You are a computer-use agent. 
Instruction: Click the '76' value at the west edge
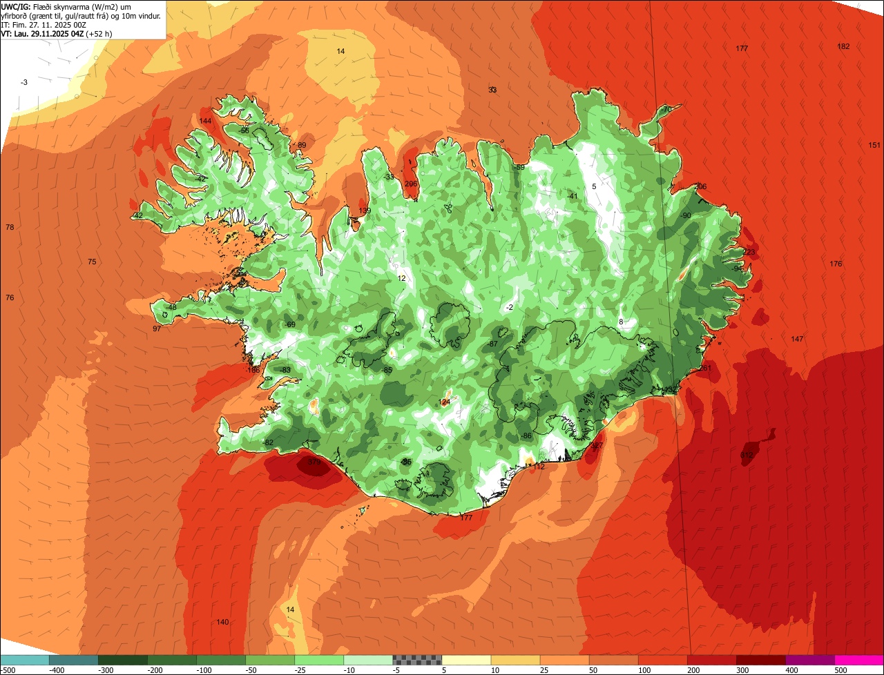point(10,297)
